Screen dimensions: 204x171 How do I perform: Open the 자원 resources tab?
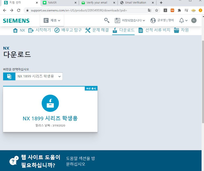(x=181, y=30)
